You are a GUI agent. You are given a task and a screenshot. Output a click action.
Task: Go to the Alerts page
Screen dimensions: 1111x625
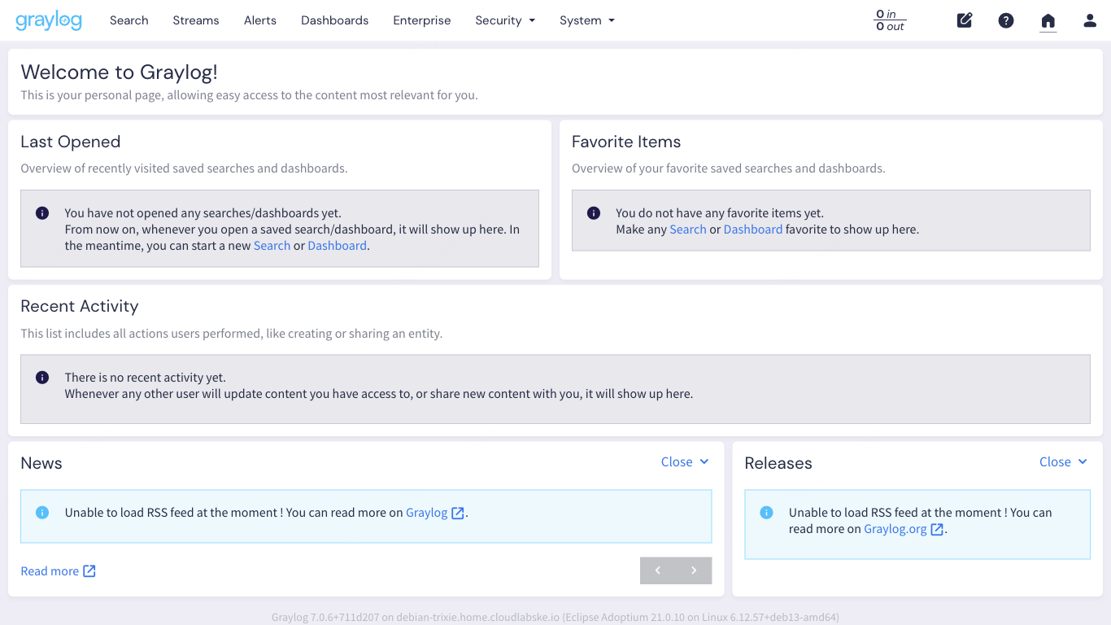click(x=260, y=20)
